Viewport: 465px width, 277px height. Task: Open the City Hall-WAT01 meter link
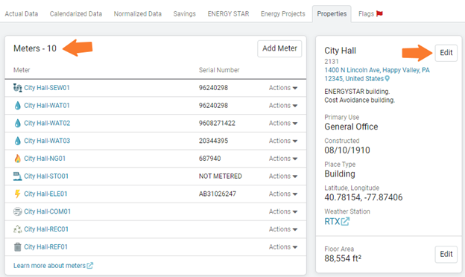point(47,106)
